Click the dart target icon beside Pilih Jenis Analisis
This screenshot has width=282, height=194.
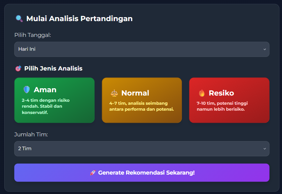(19, 68)
